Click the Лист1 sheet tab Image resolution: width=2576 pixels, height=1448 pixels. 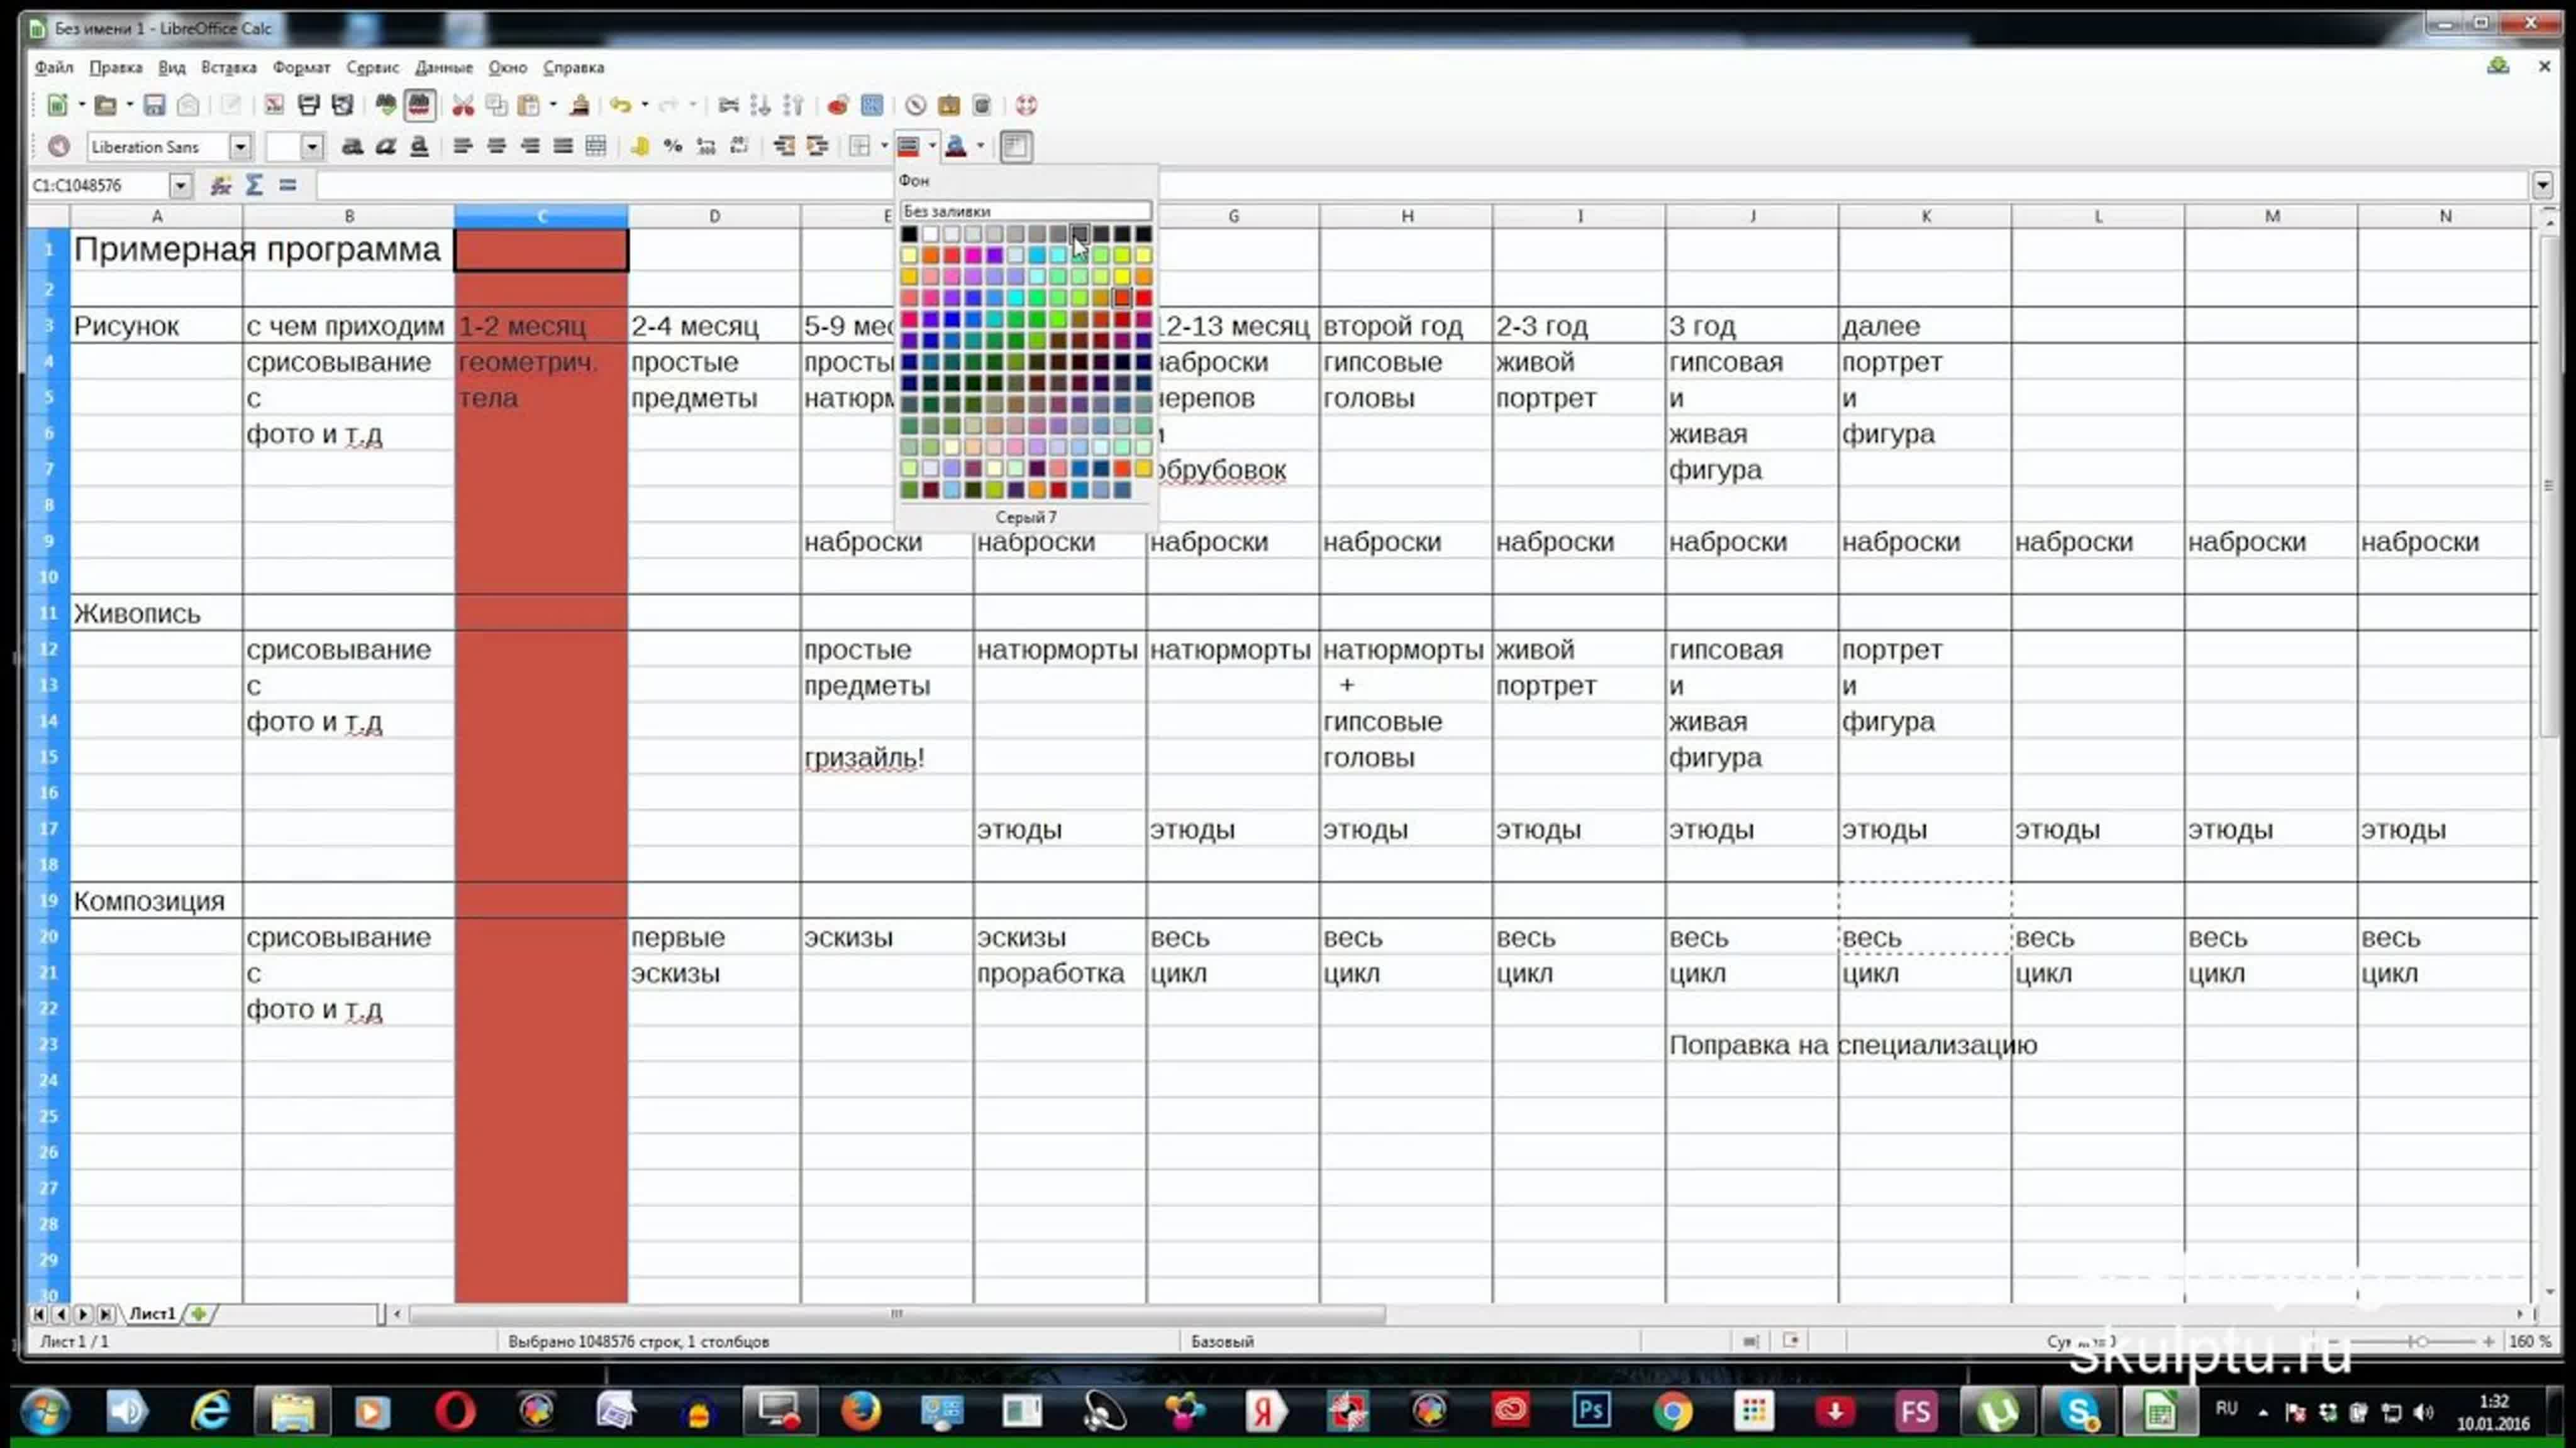(152, 1313)
